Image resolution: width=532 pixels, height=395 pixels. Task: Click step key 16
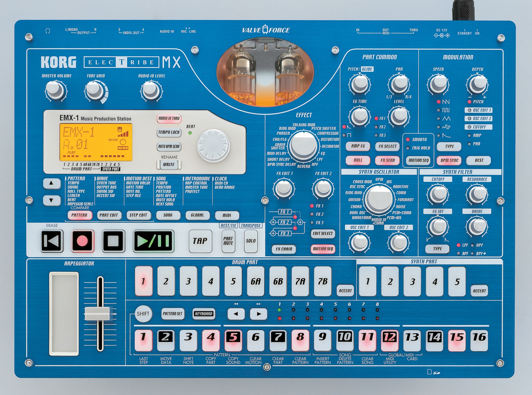tap(479, 340)
